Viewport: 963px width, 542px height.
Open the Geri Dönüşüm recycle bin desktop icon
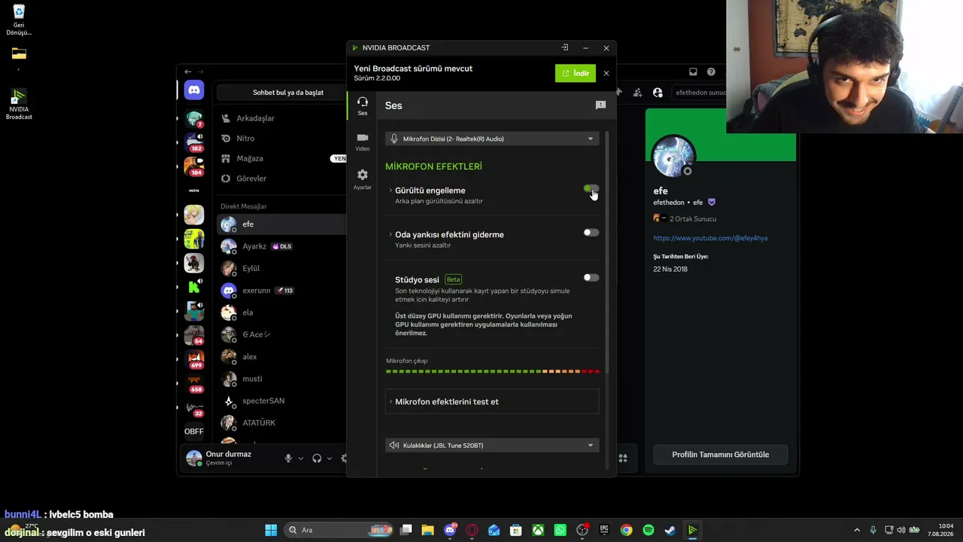19,20
